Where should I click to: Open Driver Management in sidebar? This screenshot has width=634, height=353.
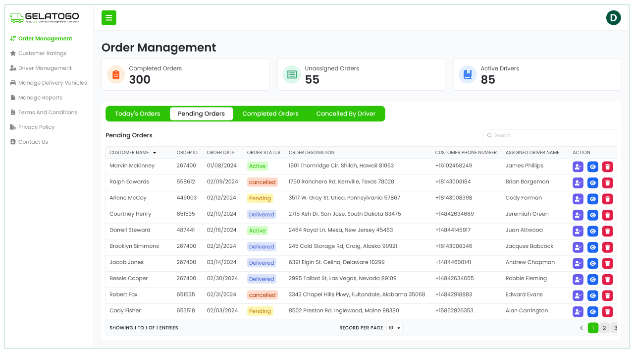45,68
